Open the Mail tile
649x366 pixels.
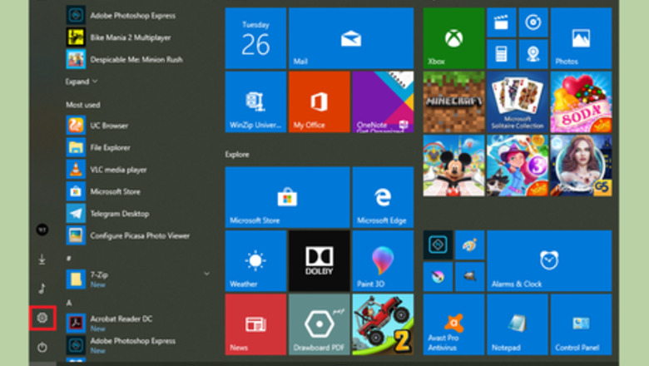[351, 38]
